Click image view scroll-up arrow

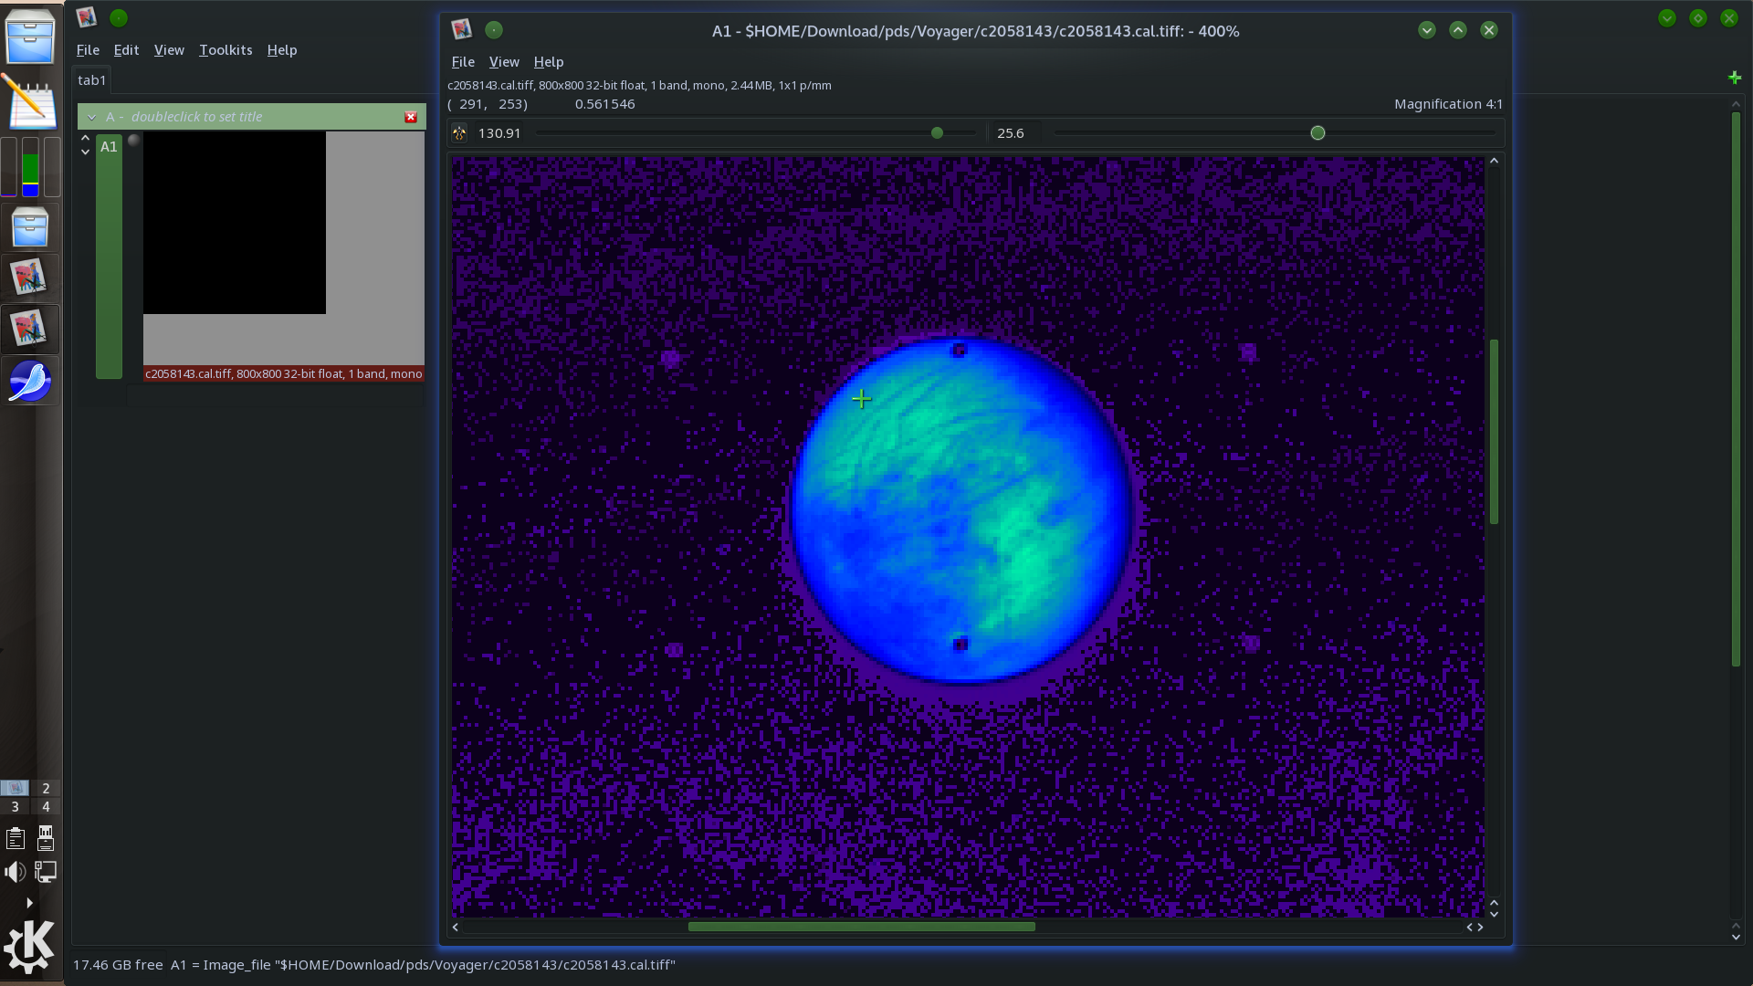pyautogui.click(x=1495, y=162)
